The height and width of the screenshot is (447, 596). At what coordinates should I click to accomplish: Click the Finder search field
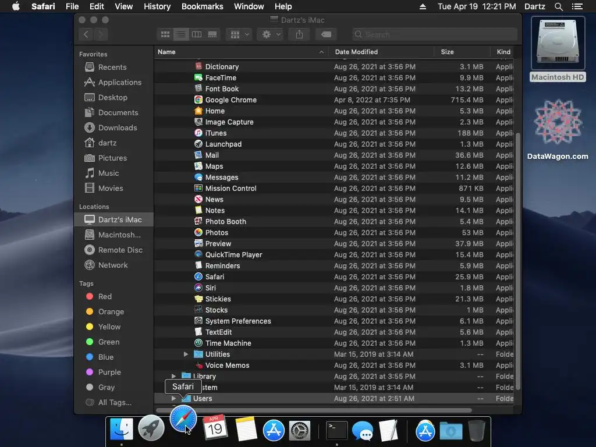434,34
